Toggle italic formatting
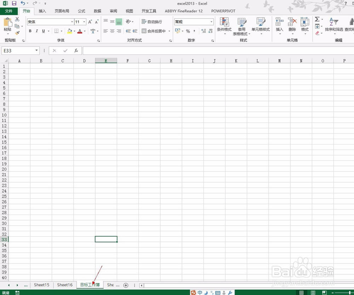Image resolution: width=354 pixels, height=295 pixels. [x=36, y=31]
